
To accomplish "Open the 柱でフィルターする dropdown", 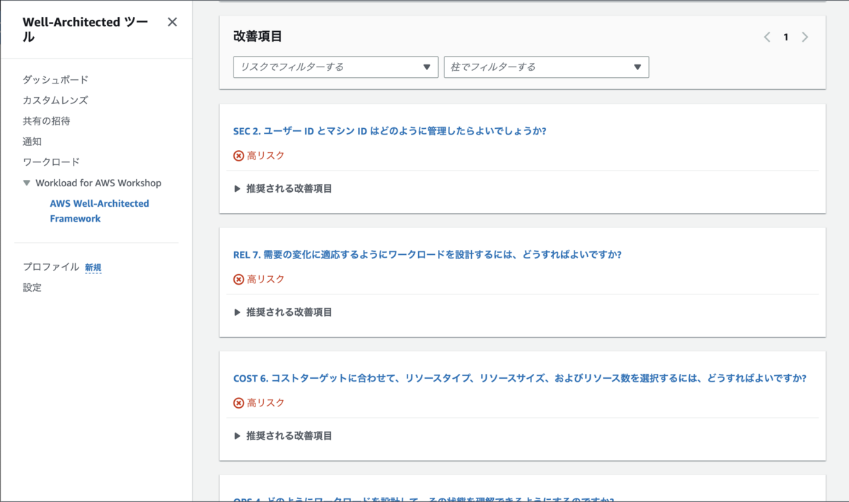I will click(546, 67).
